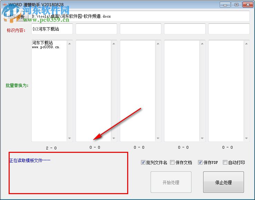Click the second empty 标识内容 field
255x200 pixels.
96,29
